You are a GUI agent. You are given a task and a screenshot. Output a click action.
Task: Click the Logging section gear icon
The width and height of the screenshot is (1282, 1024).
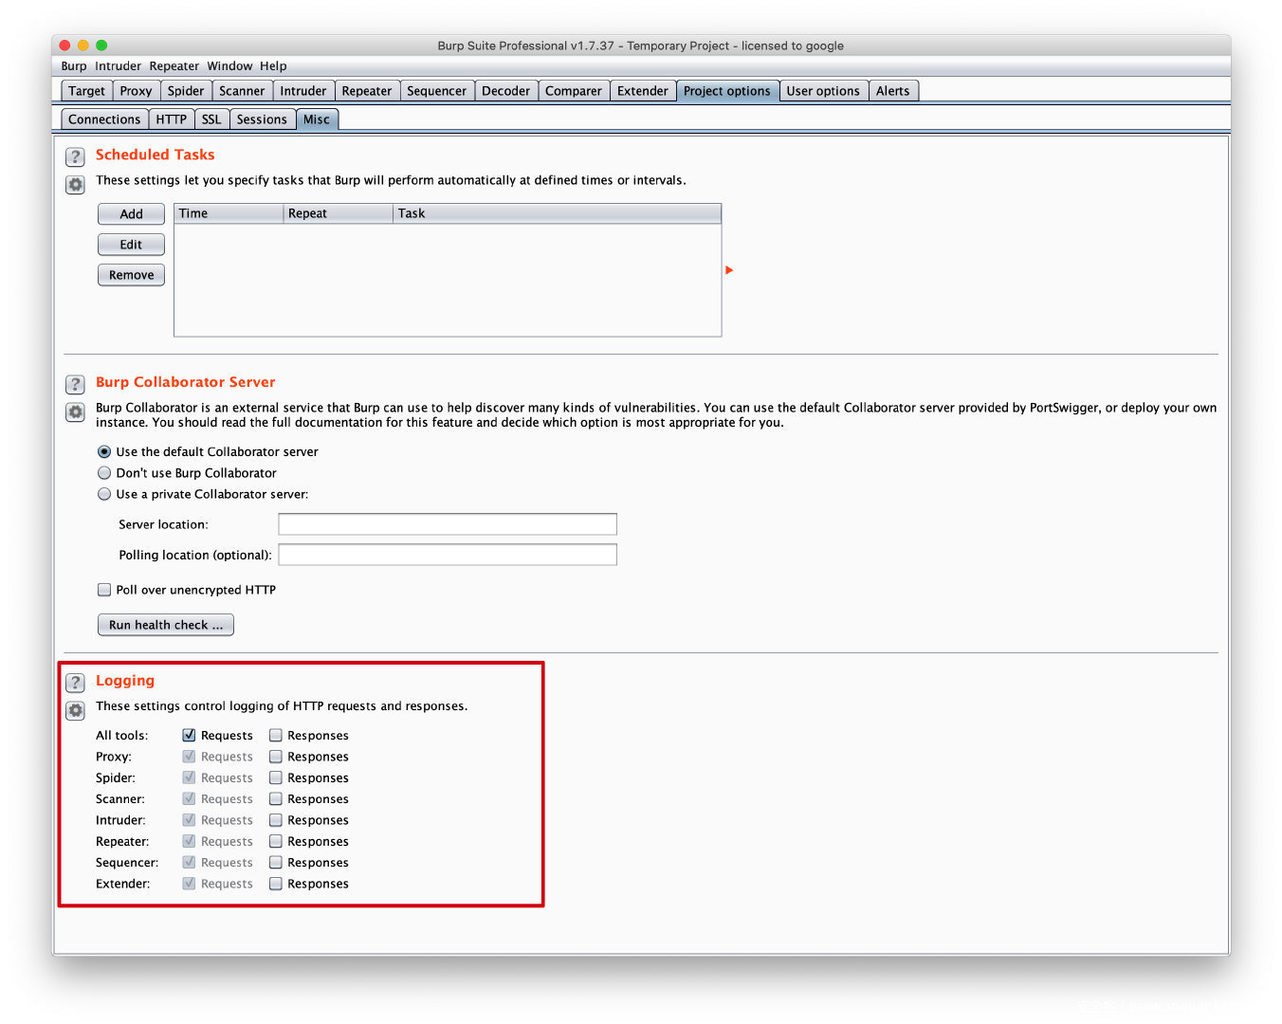[75, 710]
